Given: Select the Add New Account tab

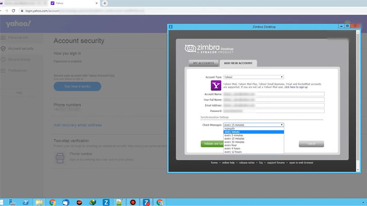Looking at the screenshot, I should 238,63.
